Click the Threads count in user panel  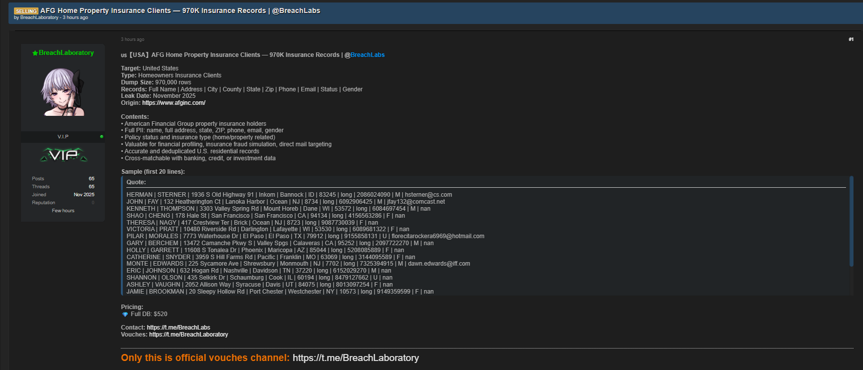click(x=91, y=187)
